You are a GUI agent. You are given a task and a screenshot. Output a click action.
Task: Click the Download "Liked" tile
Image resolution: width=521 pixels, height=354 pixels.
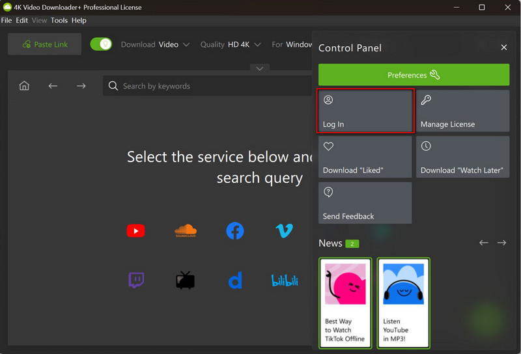[365, 157]
